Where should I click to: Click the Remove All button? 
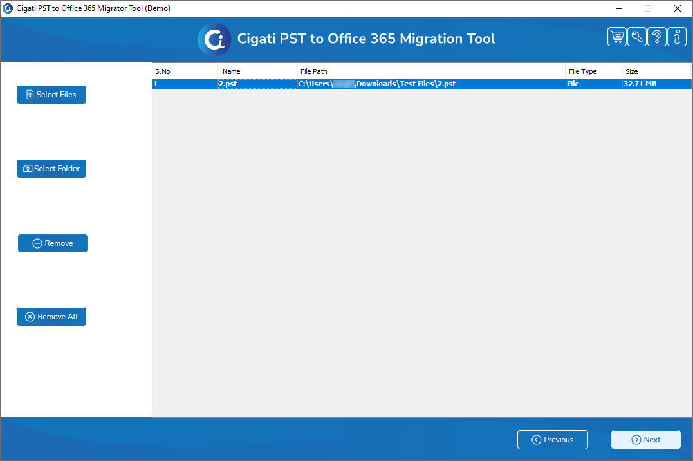(x=51, y=317)
